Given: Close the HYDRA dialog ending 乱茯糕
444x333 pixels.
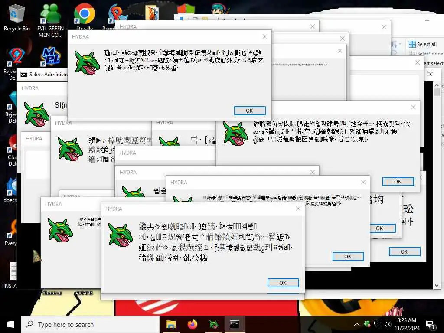Looking at the screenshot, I should coord(298,209).
